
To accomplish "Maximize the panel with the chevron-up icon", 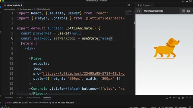I will tap(190, 98).
